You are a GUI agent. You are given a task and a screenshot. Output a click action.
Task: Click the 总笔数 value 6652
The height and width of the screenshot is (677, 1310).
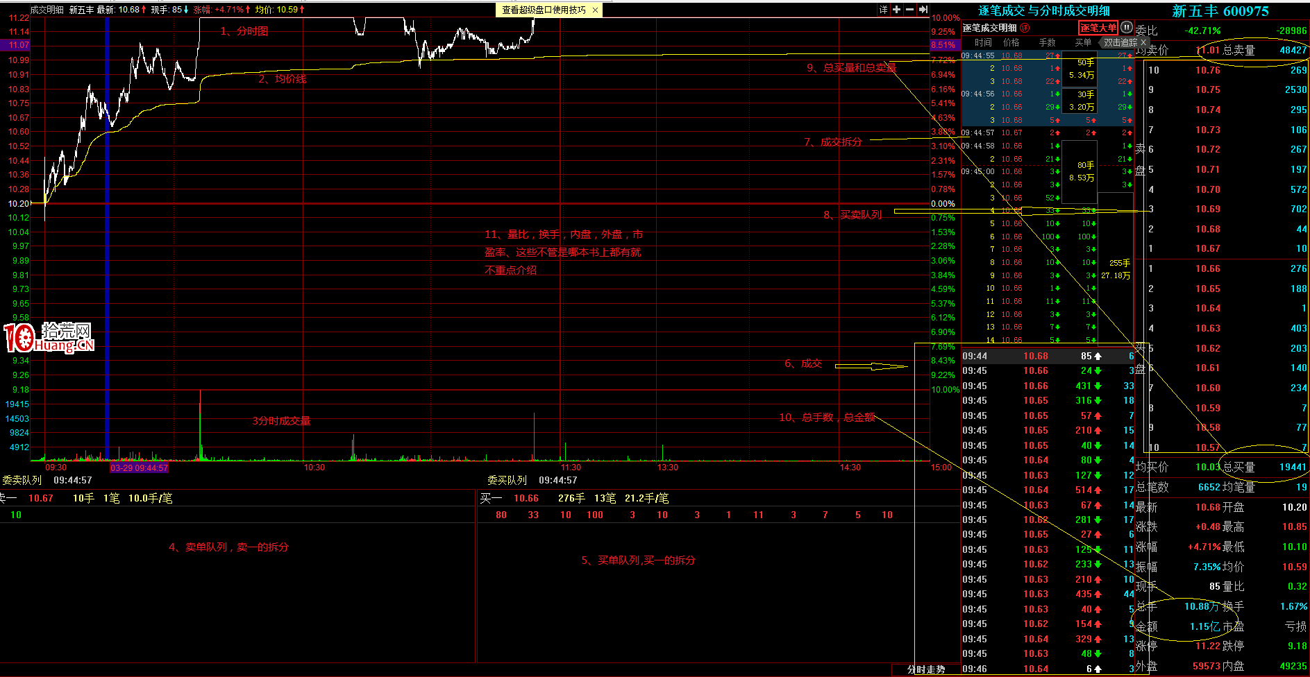(1209, 487)
